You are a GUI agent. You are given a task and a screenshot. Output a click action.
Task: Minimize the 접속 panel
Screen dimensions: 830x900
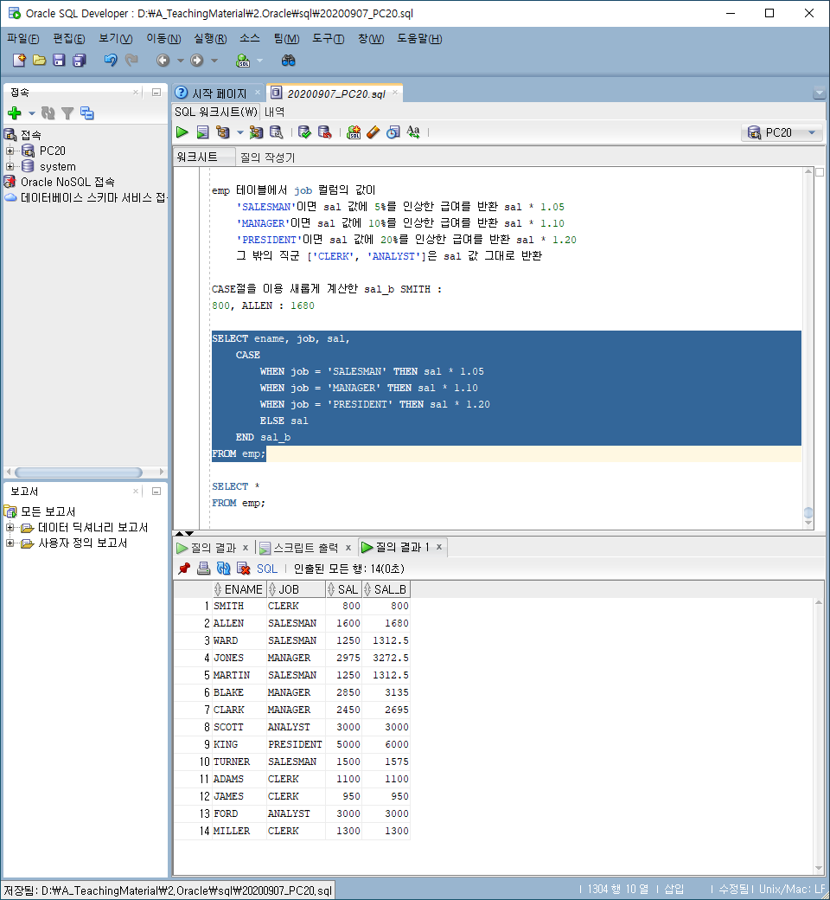156,92
